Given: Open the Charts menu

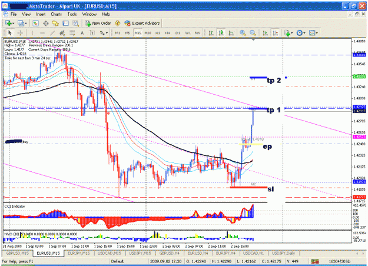Looking at the screenshot, I should (57, 14).
